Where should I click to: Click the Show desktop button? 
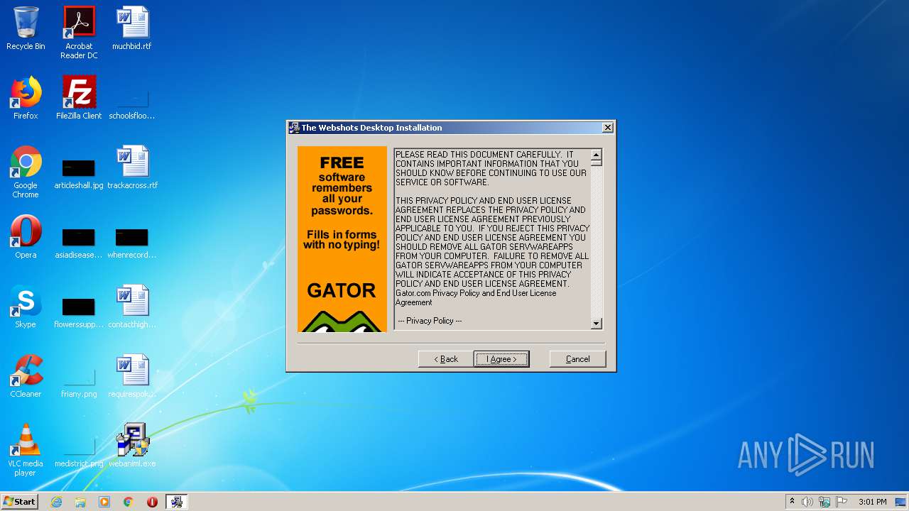901,502
